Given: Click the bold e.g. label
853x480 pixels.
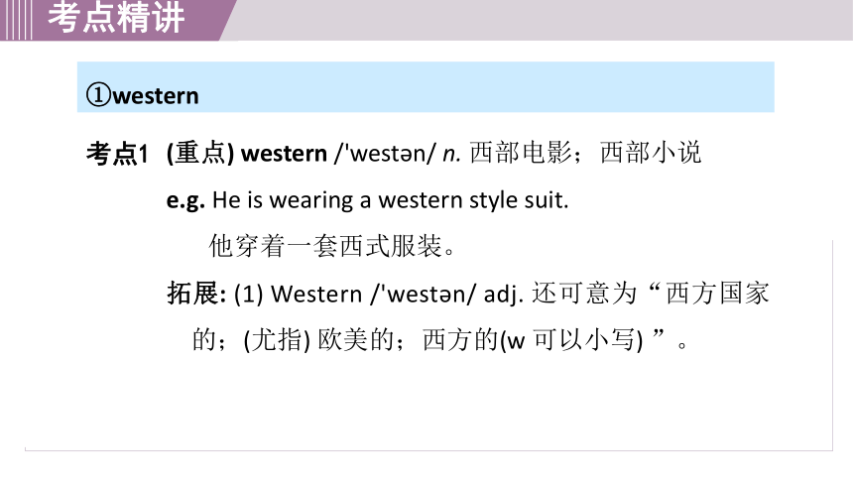Looking at the screenshot, I should [x=185, y=200].
